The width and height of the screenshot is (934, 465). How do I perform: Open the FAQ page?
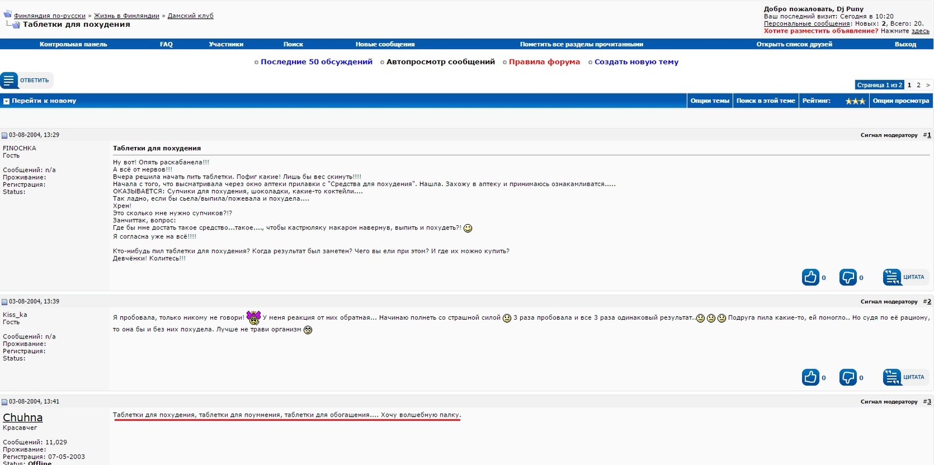(x=166, y=44)
